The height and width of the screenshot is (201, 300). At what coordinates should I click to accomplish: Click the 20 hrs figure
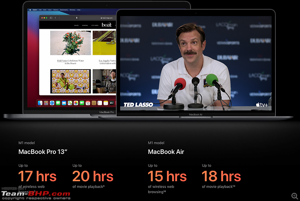(93, 176)
